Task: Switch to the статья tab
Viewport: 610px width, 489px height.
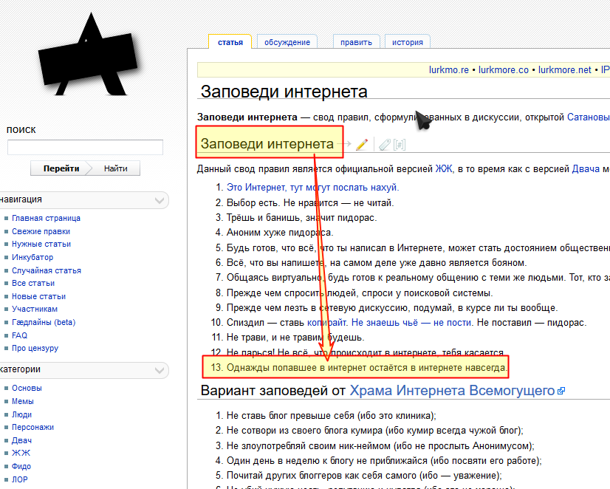Action: (230, 42)
